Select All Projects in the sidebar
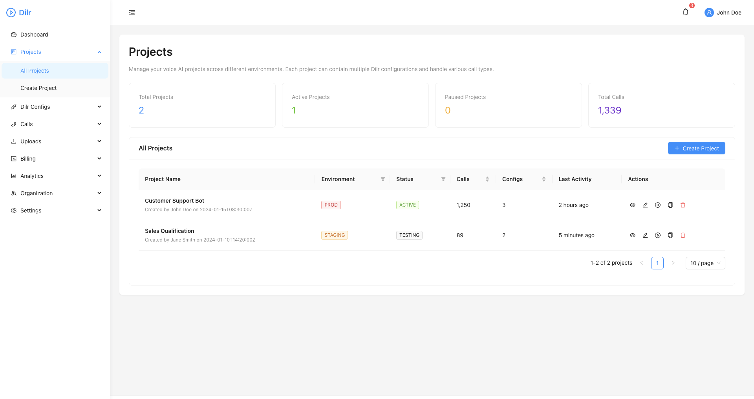Image resolution: width=754 pixels, height=399 pixels. point(35,71)
